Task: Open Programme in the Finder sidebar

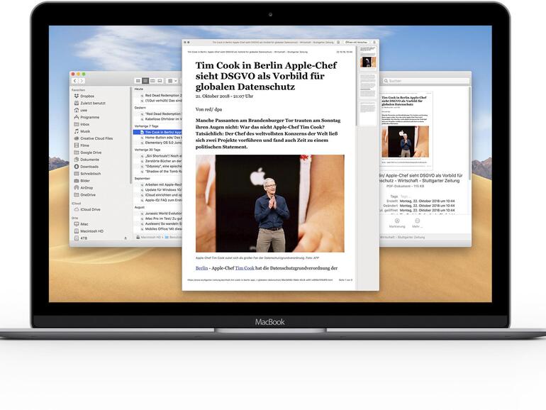Action: pyautogui.click(x=87, y=117)
